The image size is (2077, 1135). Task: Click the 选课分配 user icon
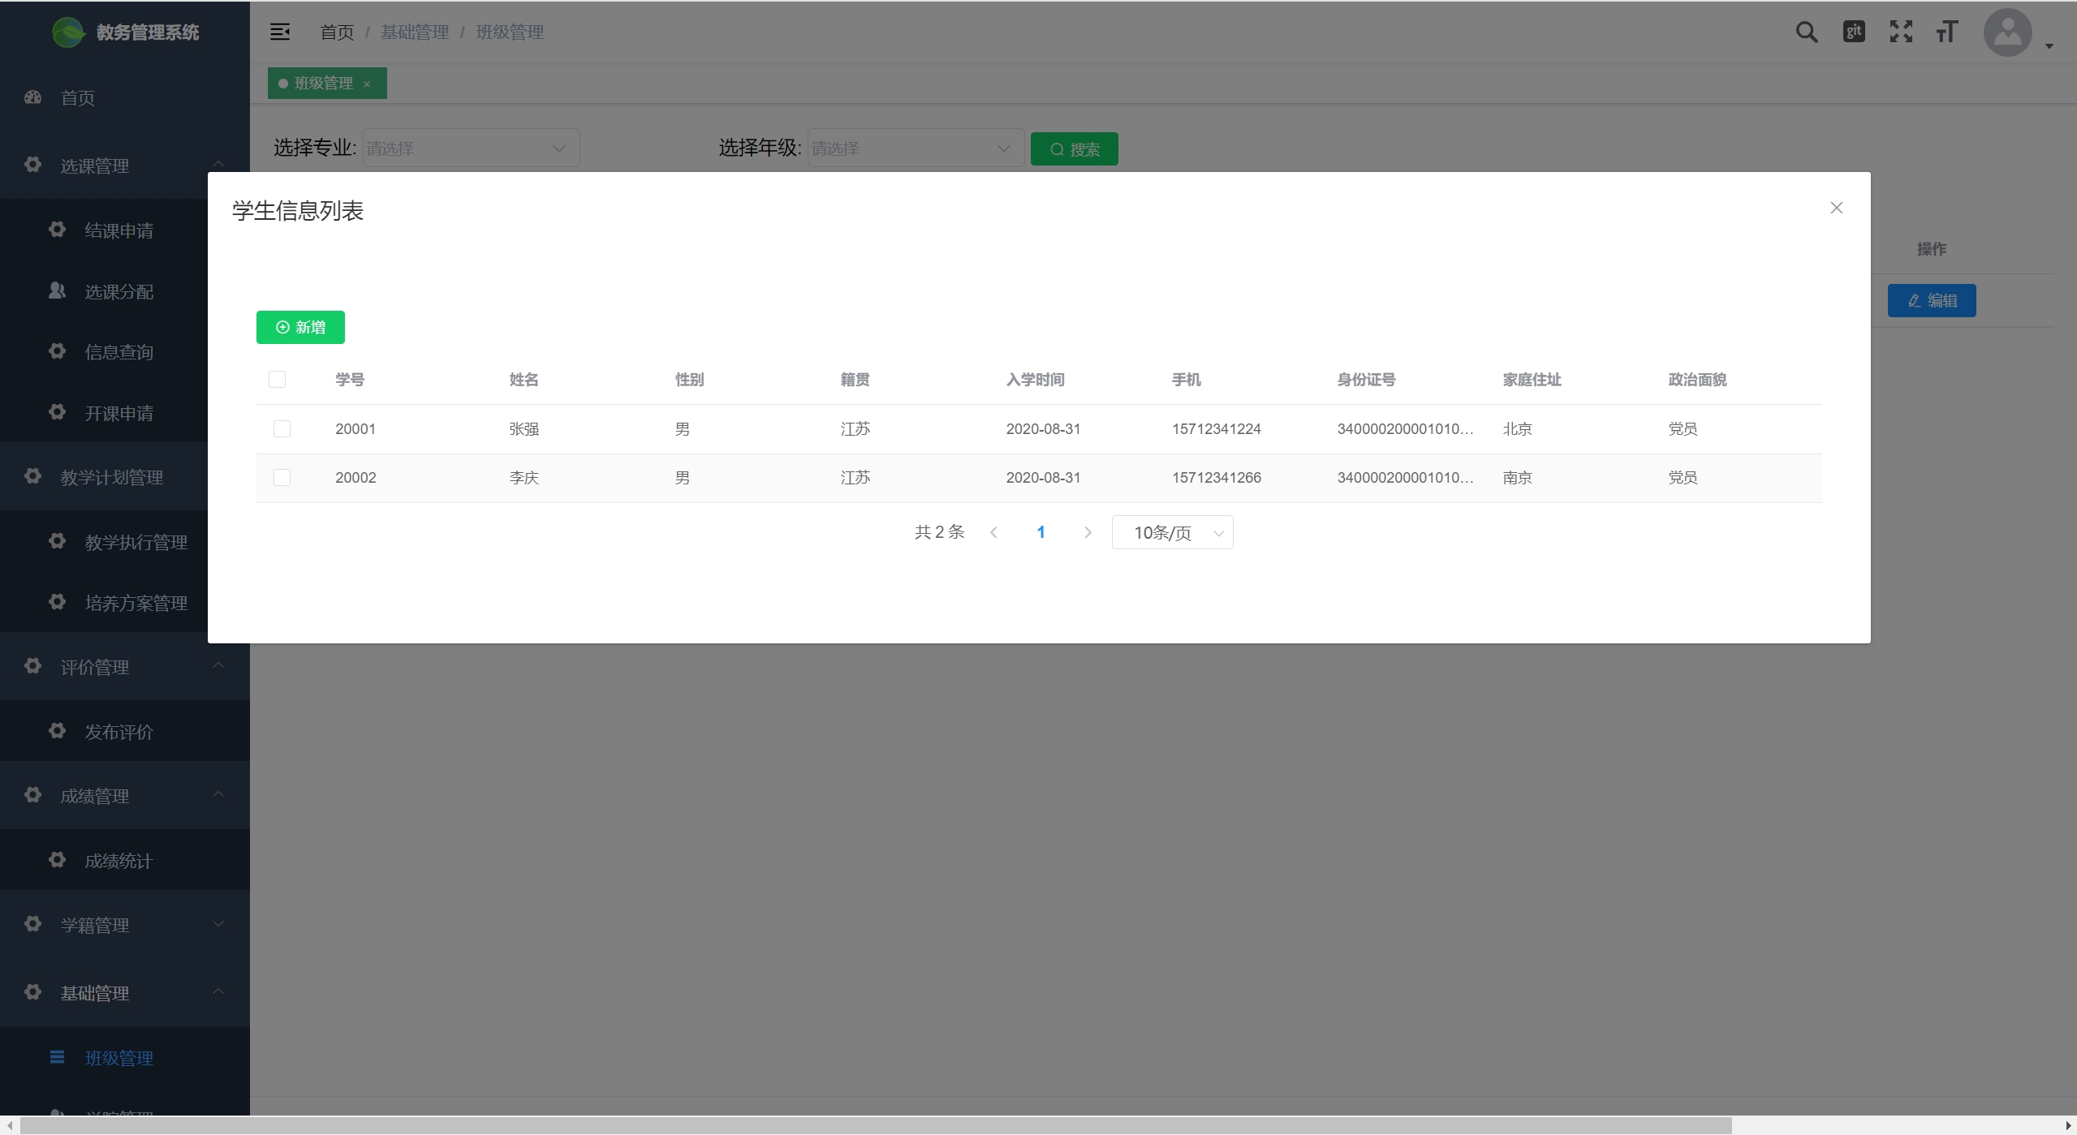click(x=57, y=290)
